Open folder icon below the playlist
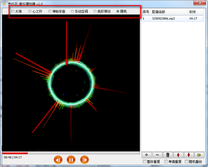 point(199,155)
